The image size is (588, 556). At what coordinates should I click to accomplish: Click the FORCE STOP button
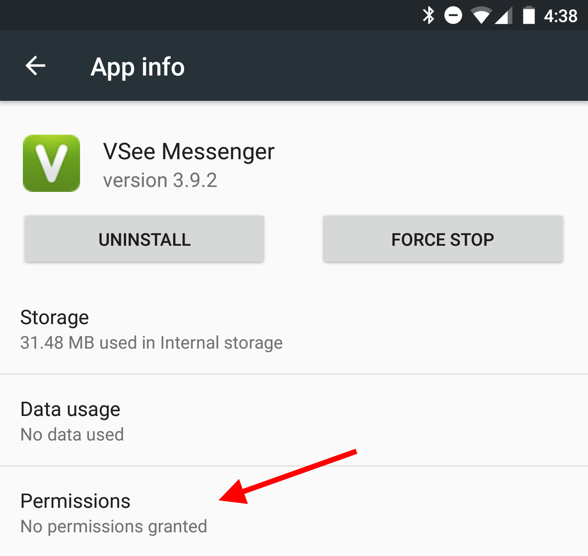point(443,239)
